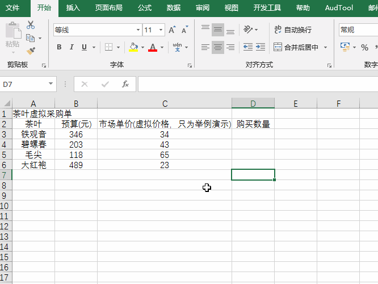The height and width of the screenshot is (284, 378).
Task: Click 合并后居中 merge and center
Action: coord(296,47)
